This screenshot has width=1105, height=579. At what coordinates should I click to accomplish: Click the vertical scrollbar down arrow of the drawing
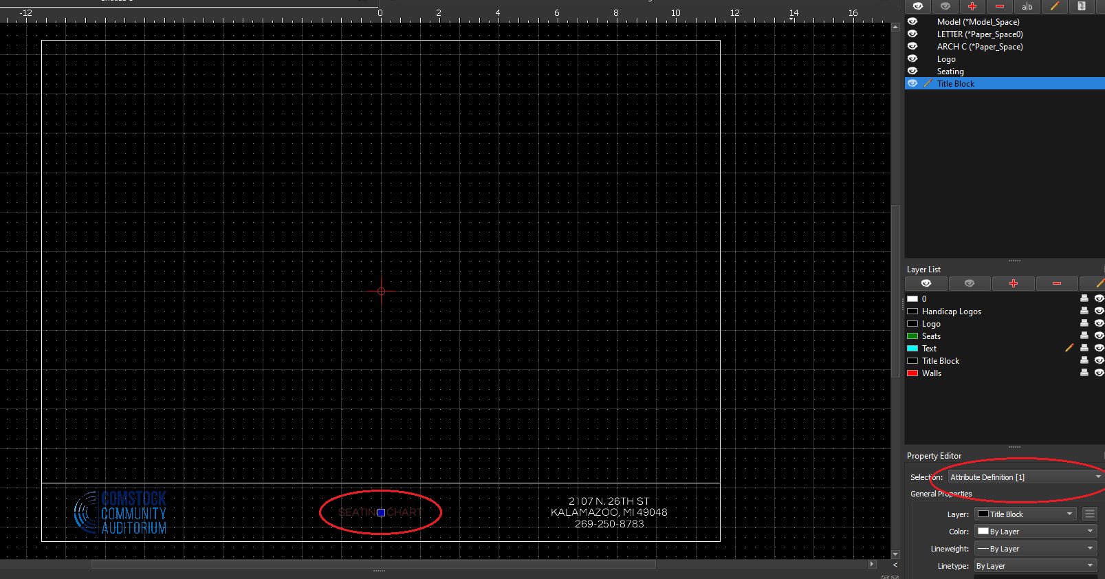895,554
